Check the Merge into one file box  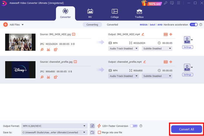click(99, 132)
